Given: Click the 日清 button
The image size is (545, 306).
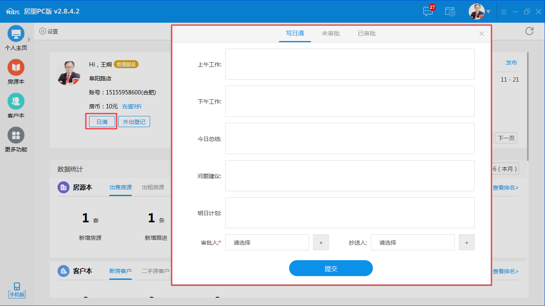Looking at the screenshot, I should (102, 122).
